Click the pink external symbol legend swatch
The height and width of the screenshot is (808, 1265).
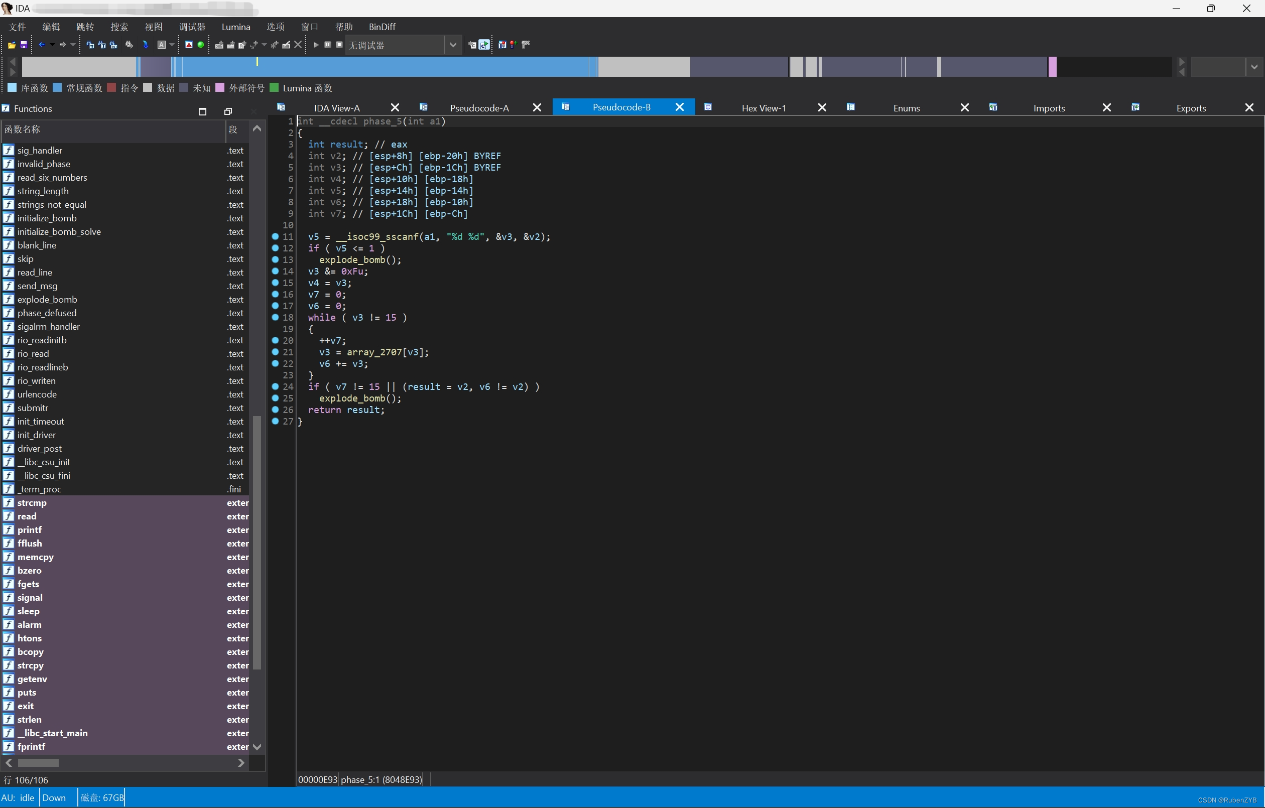tap(220, 88)
